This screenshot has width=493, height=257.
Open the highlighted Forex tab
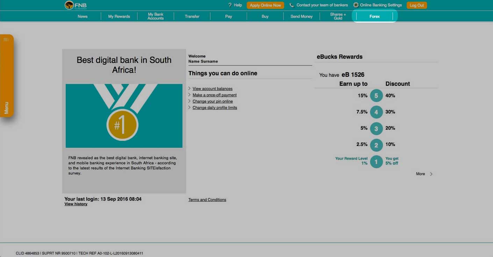tap(374, 16)
